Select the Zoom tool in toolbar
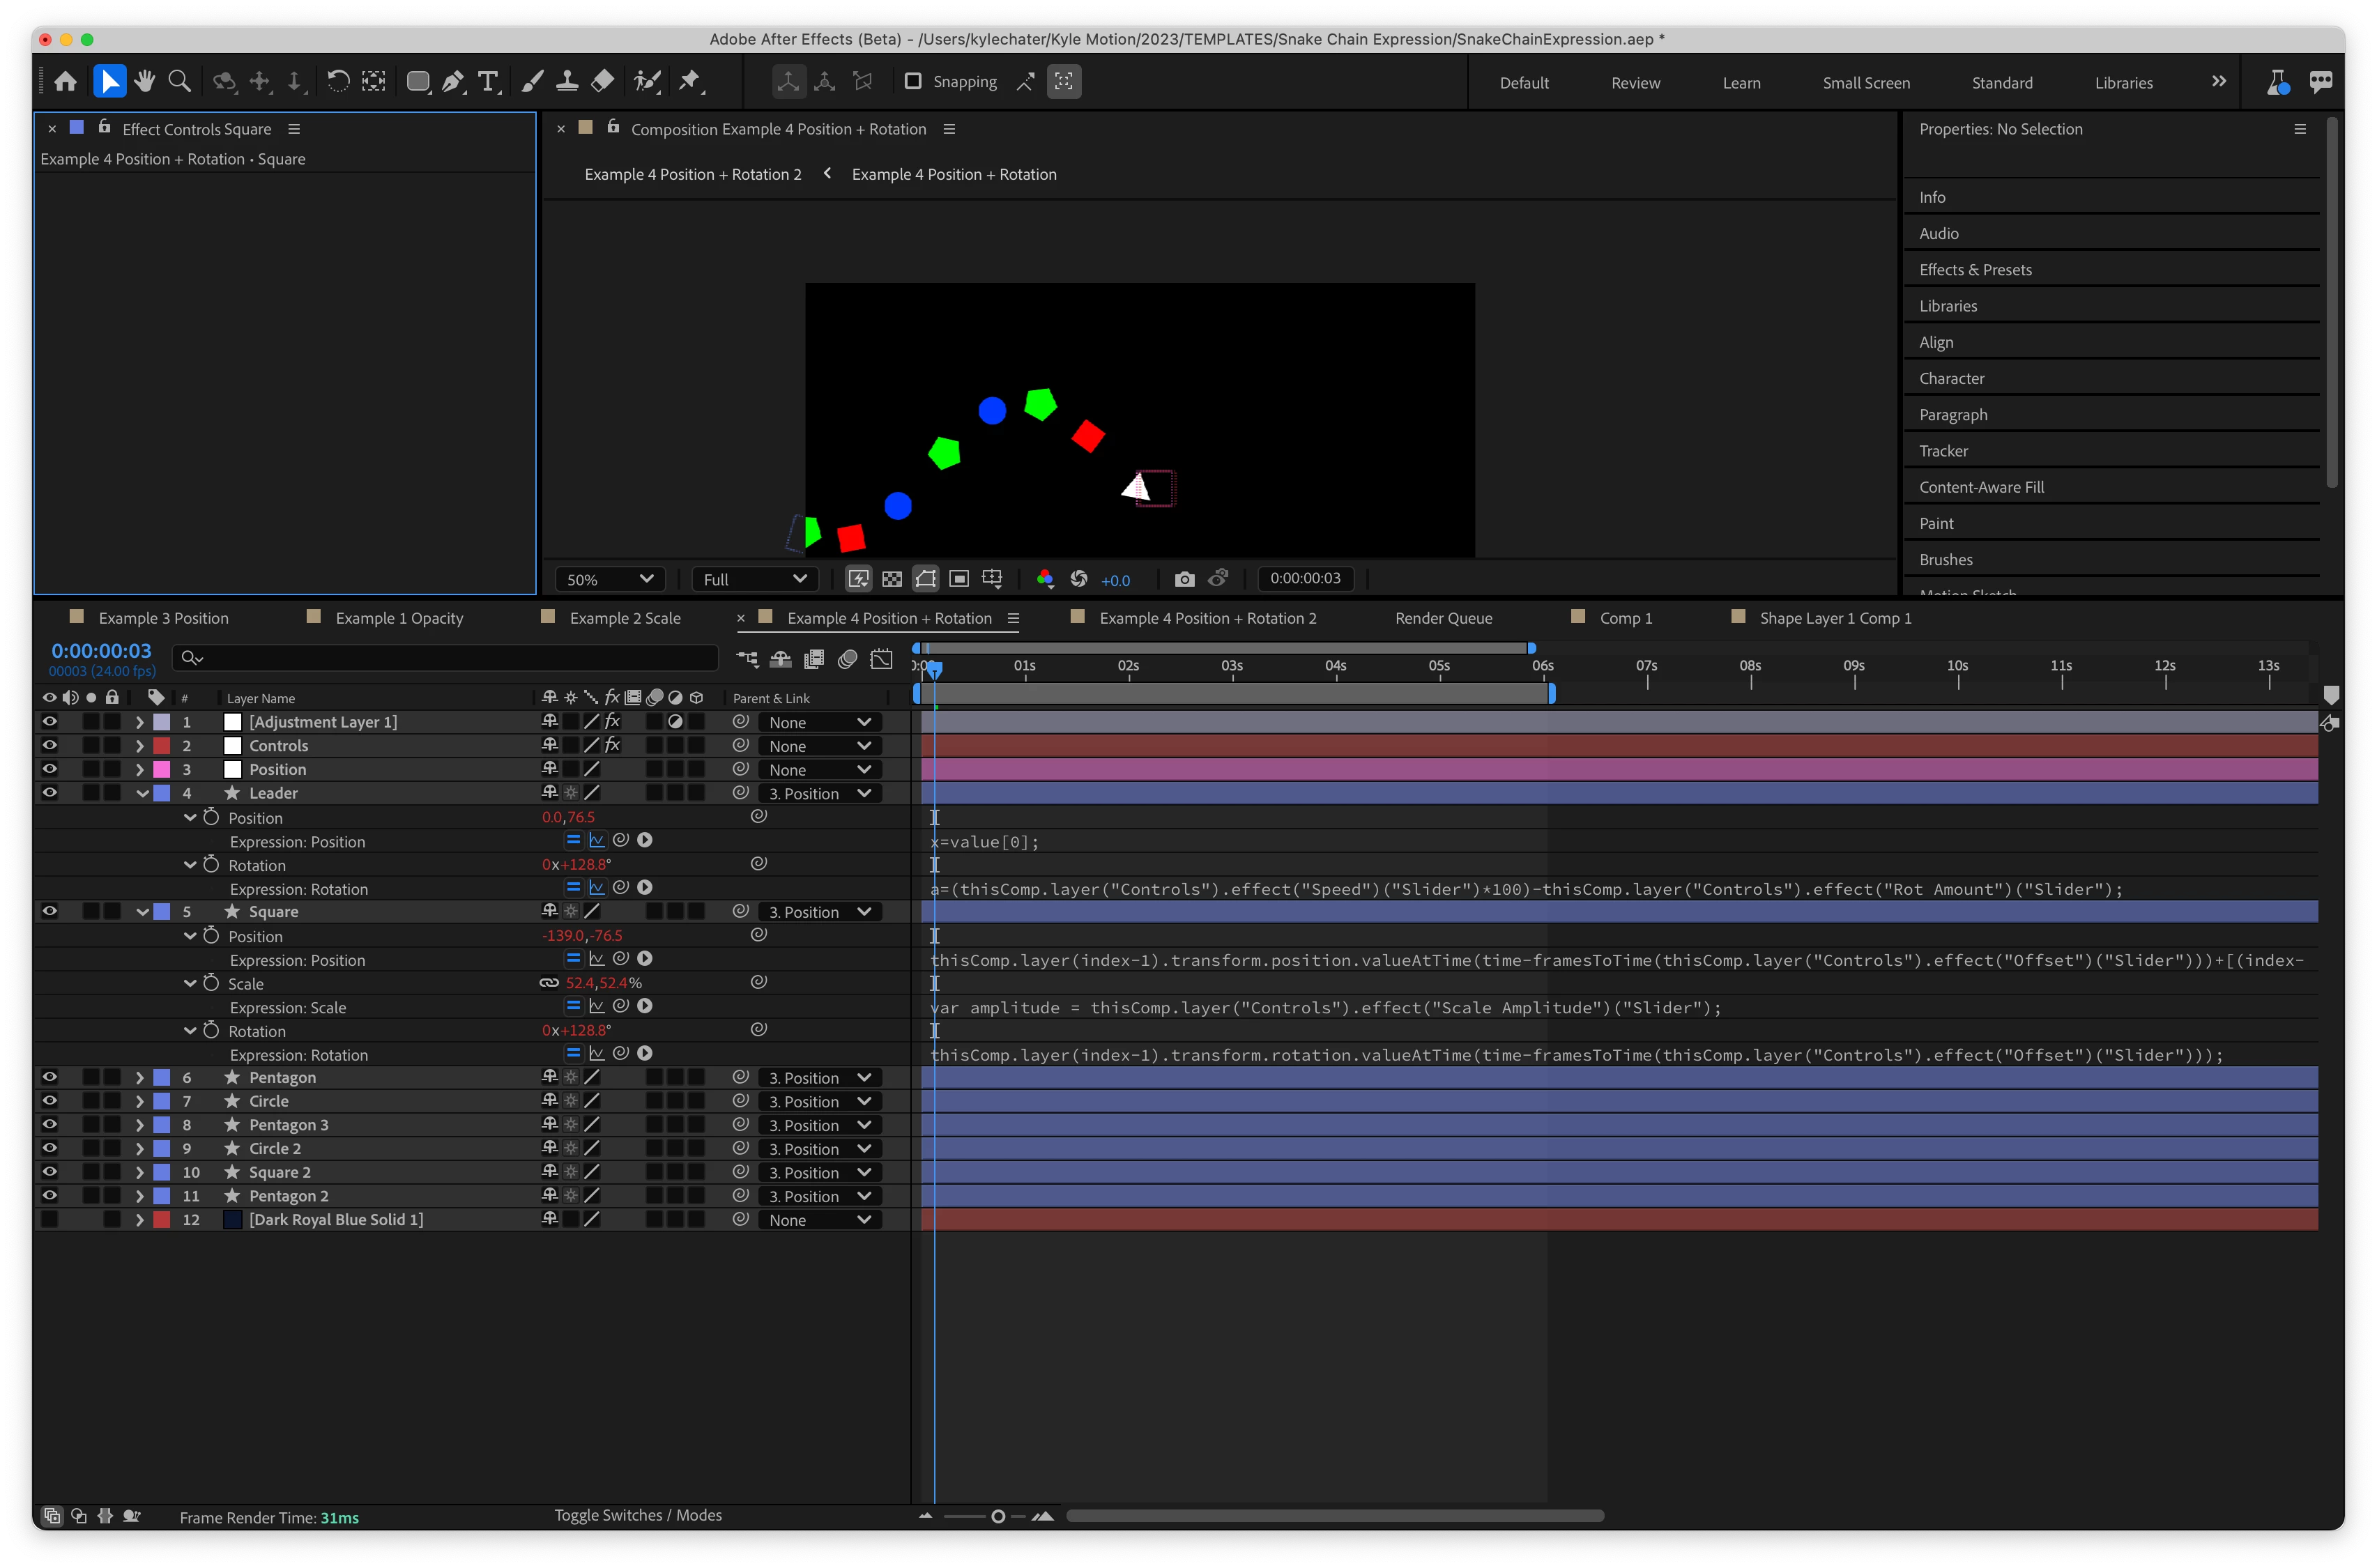2377x1568 pixels. 180,81
